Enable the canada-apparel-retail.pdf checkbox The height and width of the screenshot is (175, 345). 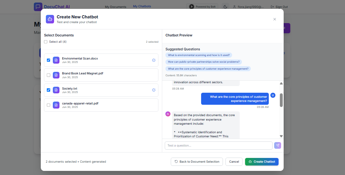48,105
